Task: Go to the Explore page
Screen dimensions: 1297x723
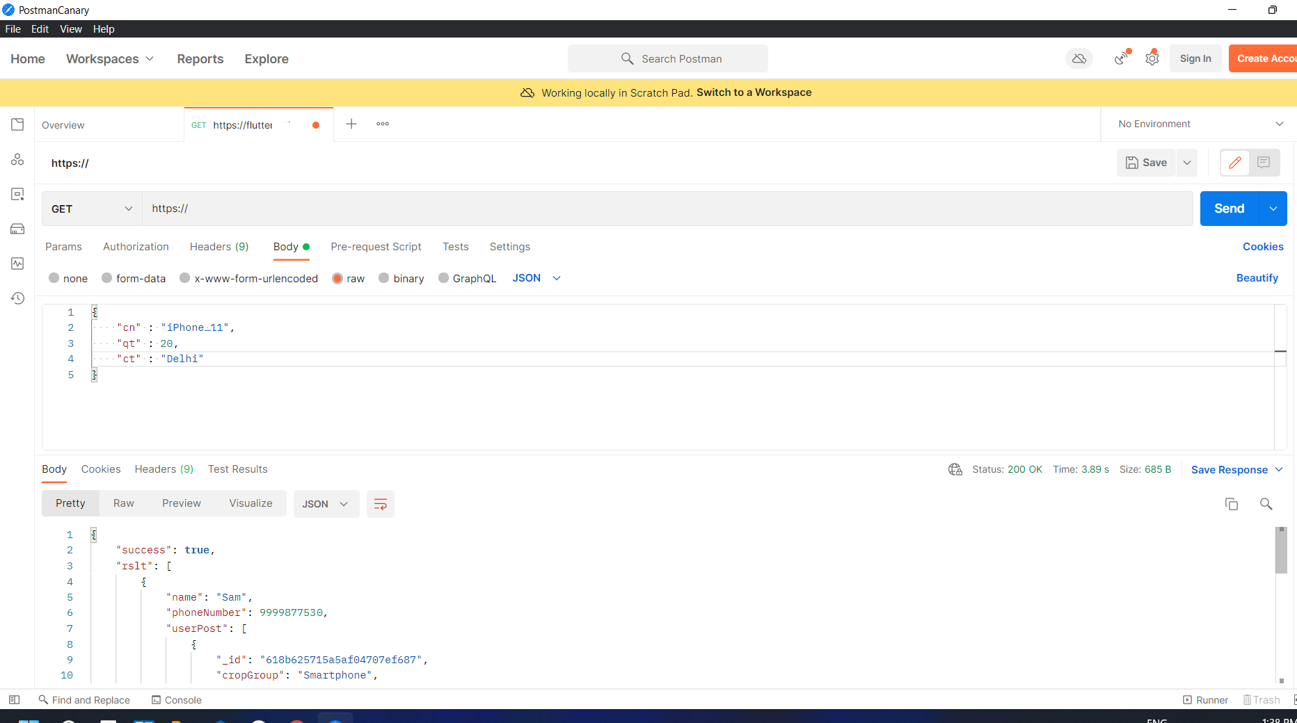Action: point(266,59)
